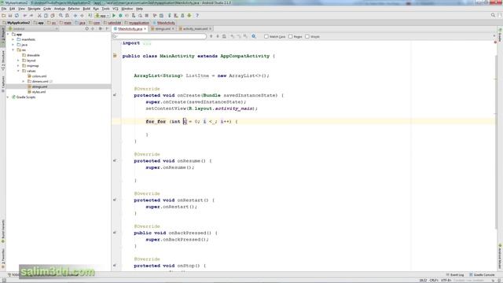Expand the Gradle Scripts node
This screenshot has width=503, height=283.
click(8, 97)
